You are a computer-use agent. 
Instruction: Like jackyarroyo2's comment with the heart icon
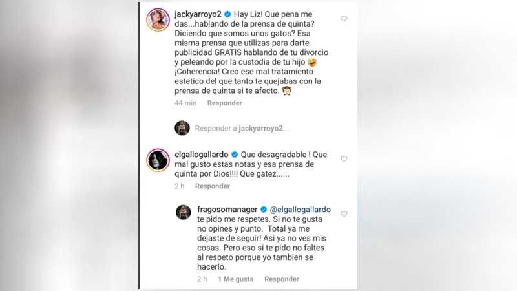(344, 19)
